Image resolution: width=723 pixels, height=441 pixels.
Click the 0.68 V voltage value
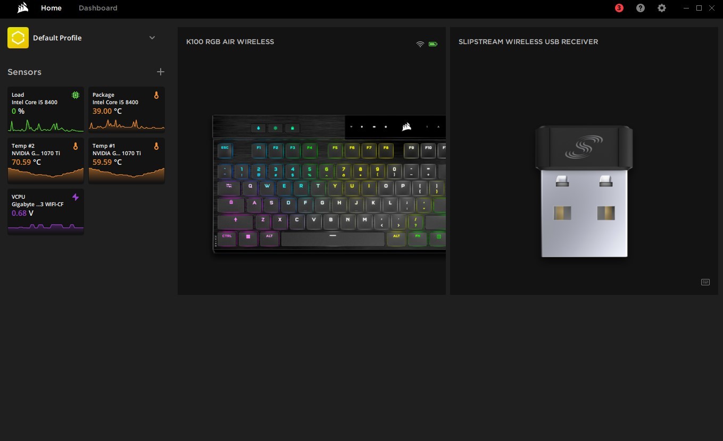point(22,213)
